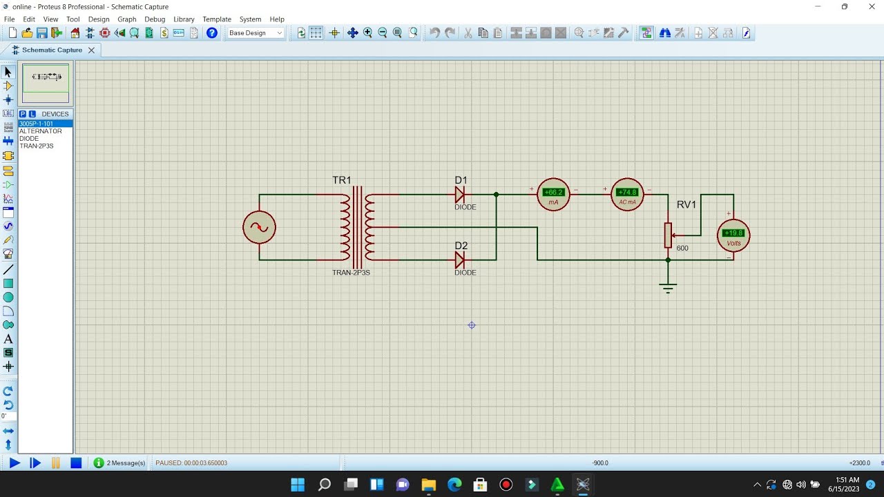The width and height of the screenshot is (884, 497).
Task: Click the blue Help question mark icon
Action: pos(212,32)
